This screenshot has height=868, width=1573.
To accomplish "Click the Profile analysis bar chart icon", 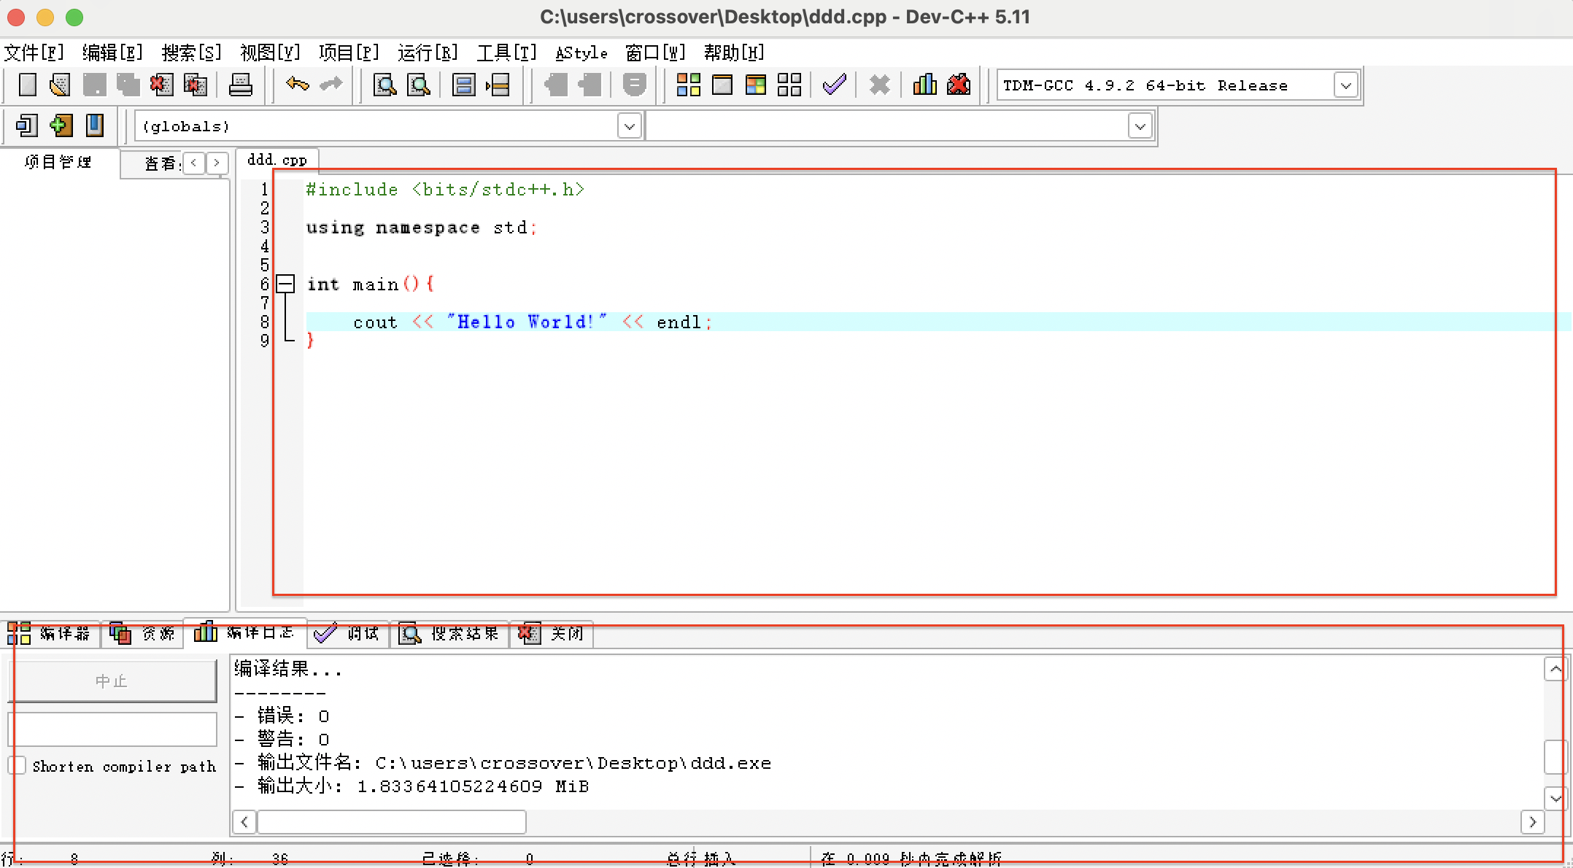I will [x=924, y=85].
